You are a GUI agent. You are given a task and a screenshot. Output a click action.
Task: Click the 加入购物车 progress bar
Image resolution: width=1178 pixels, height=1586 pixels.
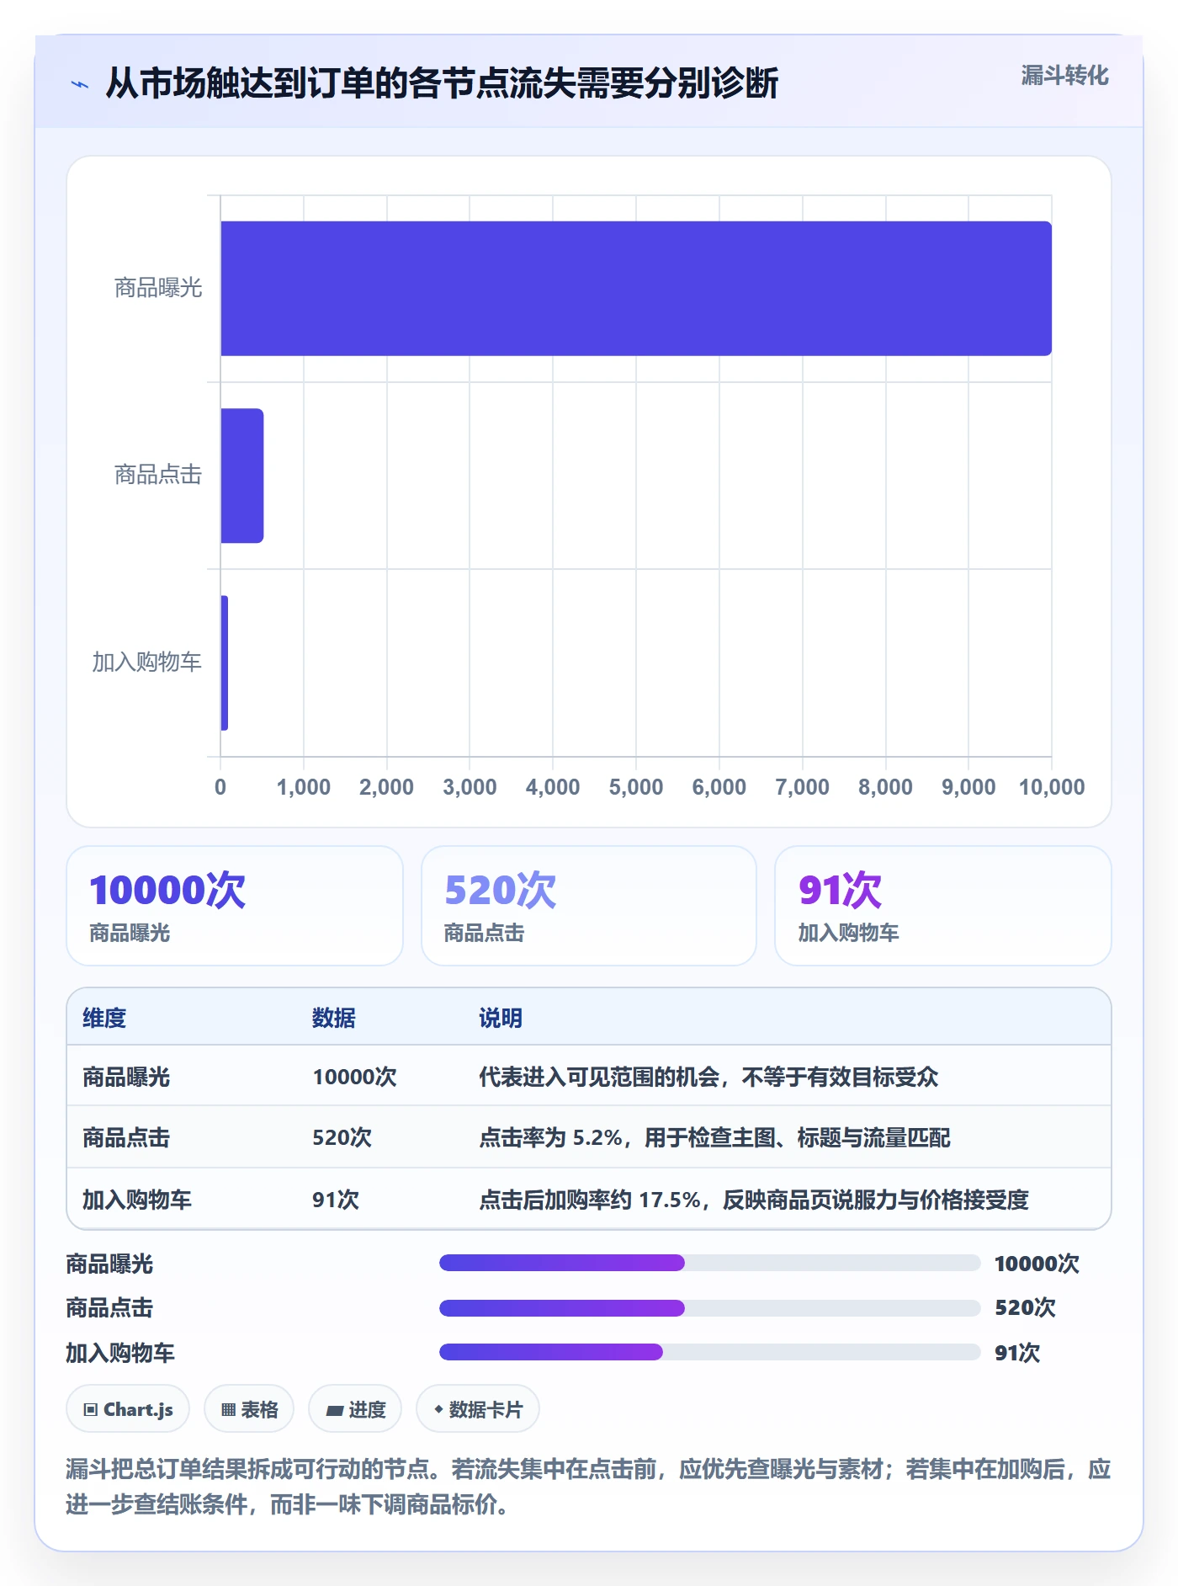[710, 1352]
